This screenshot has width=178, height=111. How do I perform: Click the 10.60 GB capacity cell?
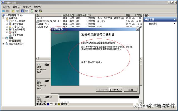tap(130, 18)
